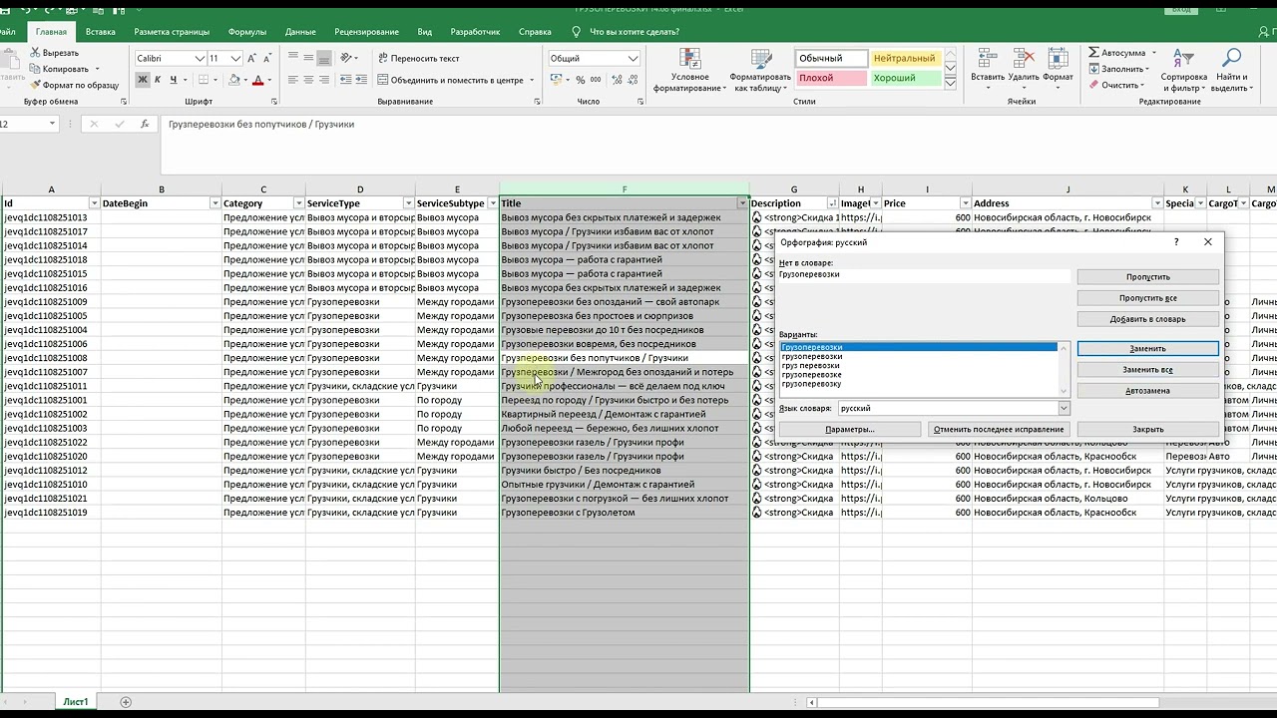Open the Price column filter dropdown

(965, 203)
